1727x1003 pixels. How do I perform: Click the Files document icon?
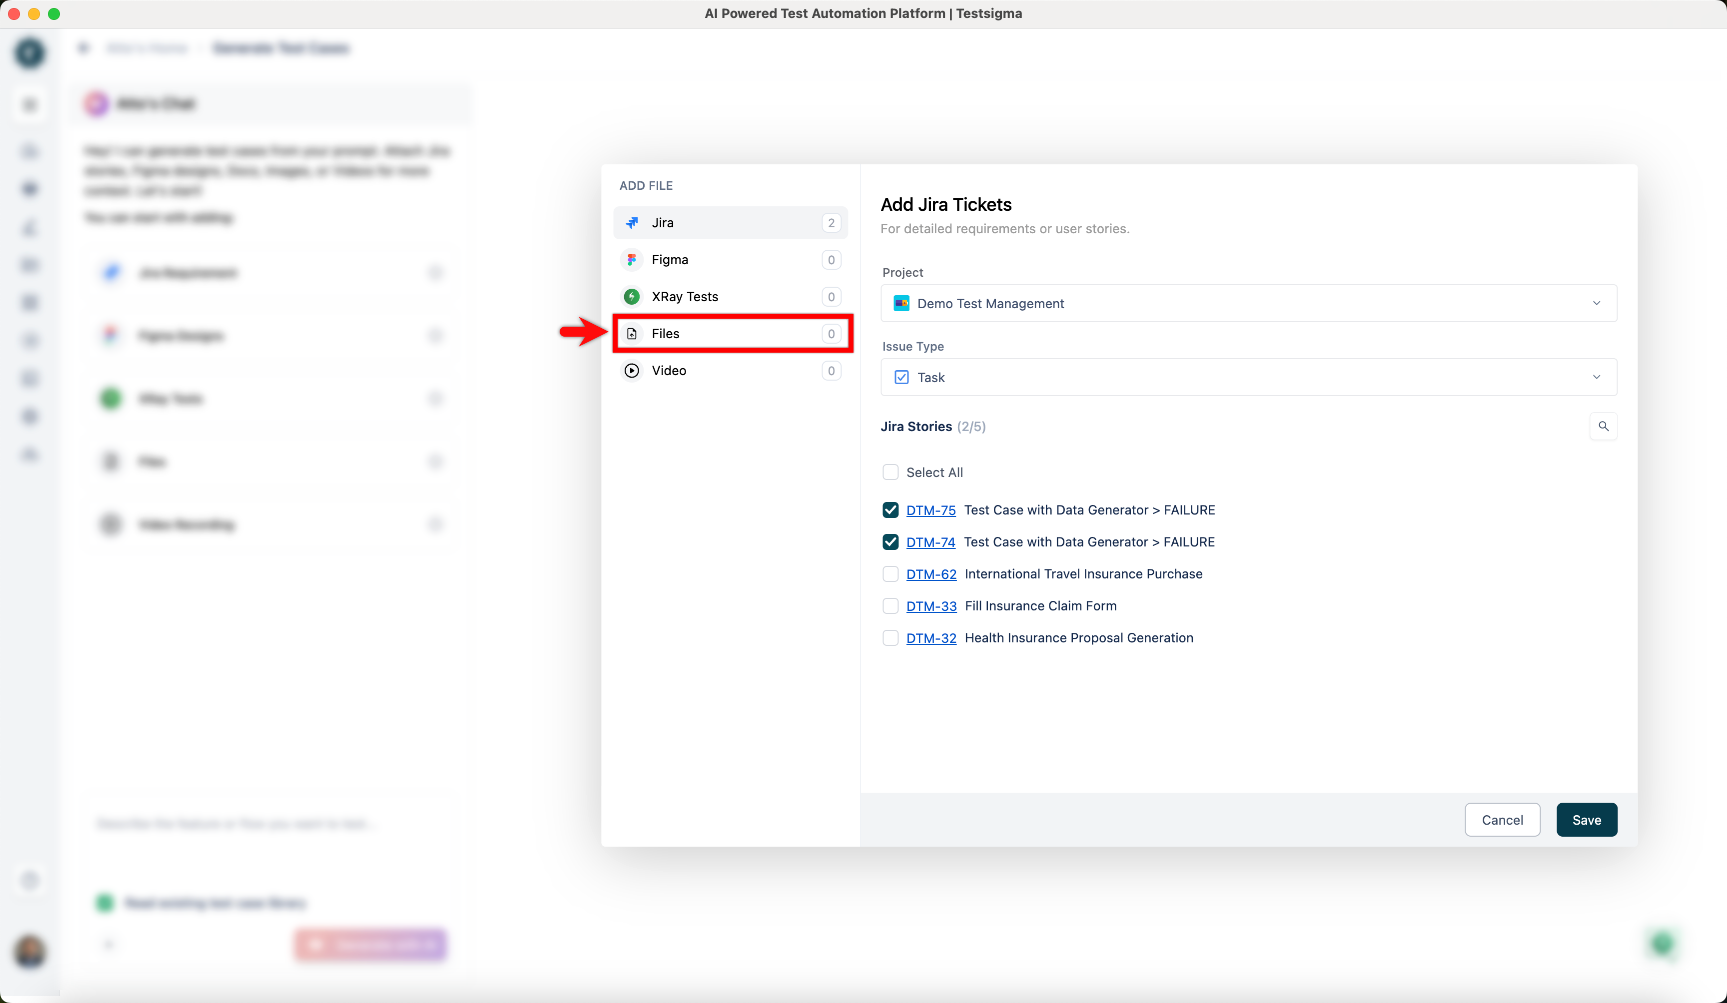632,334
